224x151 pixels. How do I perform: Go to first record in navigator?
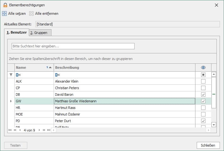click(x=10, y=130)
